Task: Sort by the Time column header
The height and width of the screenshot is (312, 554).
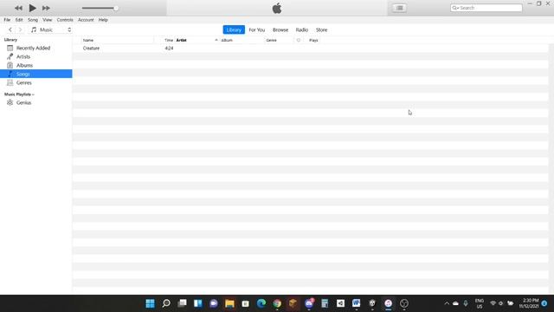Action: [x=169, y=41]
